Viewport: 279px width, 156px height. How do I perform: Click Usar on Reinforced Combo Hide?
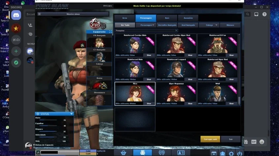(x=149, y=55)
